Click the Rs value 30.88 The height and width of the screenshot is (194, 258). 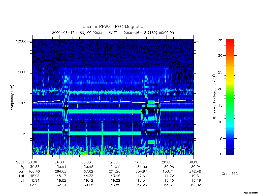(35, 167)
